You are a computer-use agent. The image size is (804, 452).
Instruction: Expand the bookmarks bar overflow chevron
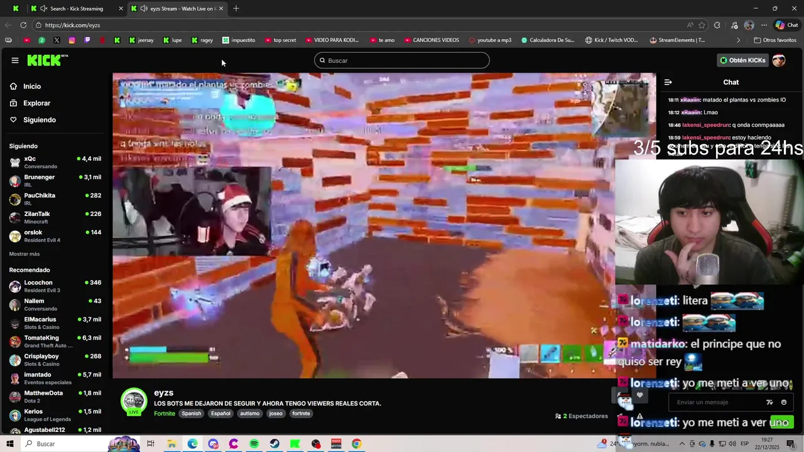click(738, 40)
